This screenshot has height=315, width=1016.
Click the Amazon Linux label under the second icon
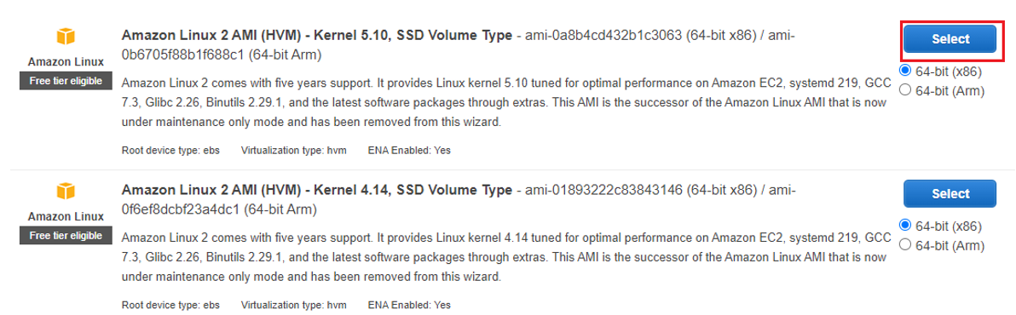click(x=66, y=216)
